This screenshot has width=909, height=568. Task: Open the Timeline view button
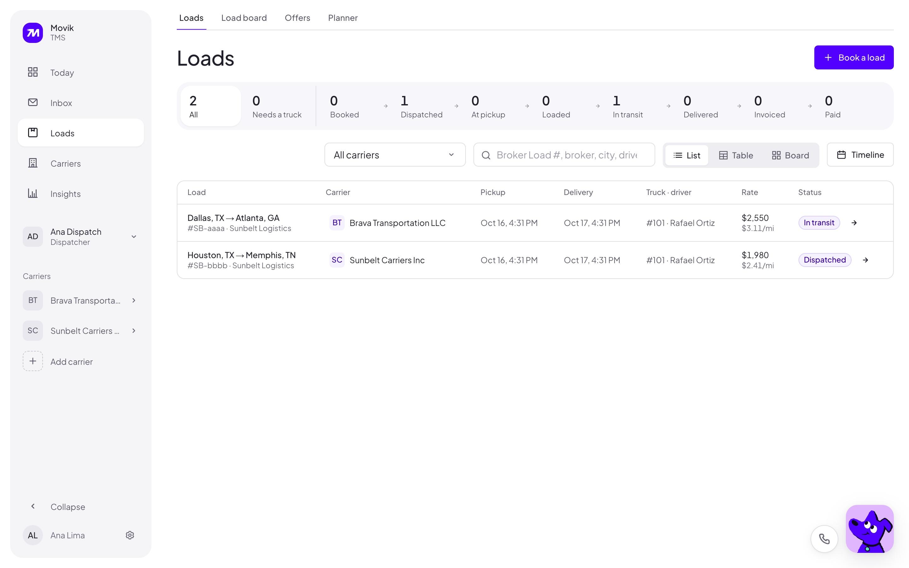[x=860, y=155]
